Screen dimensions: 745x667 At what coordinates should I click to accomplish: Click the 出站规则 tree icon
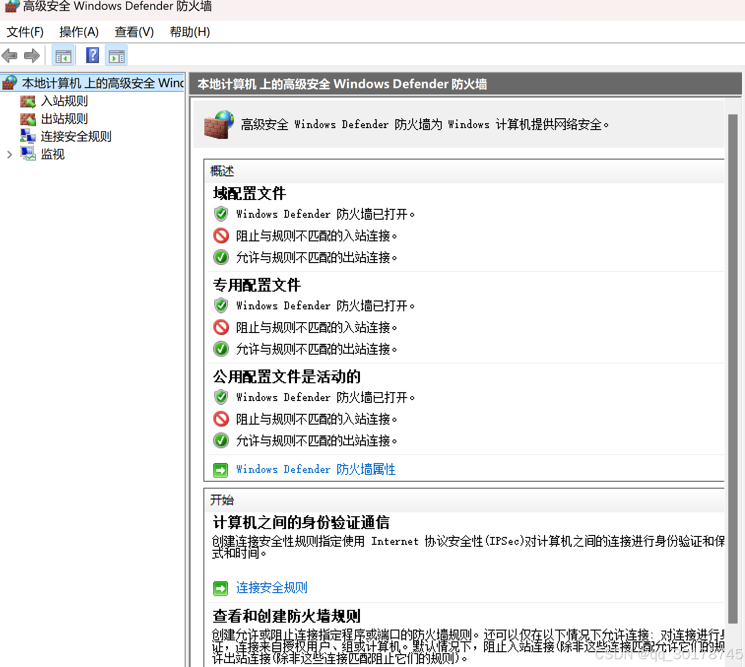[x=28, y=119]
